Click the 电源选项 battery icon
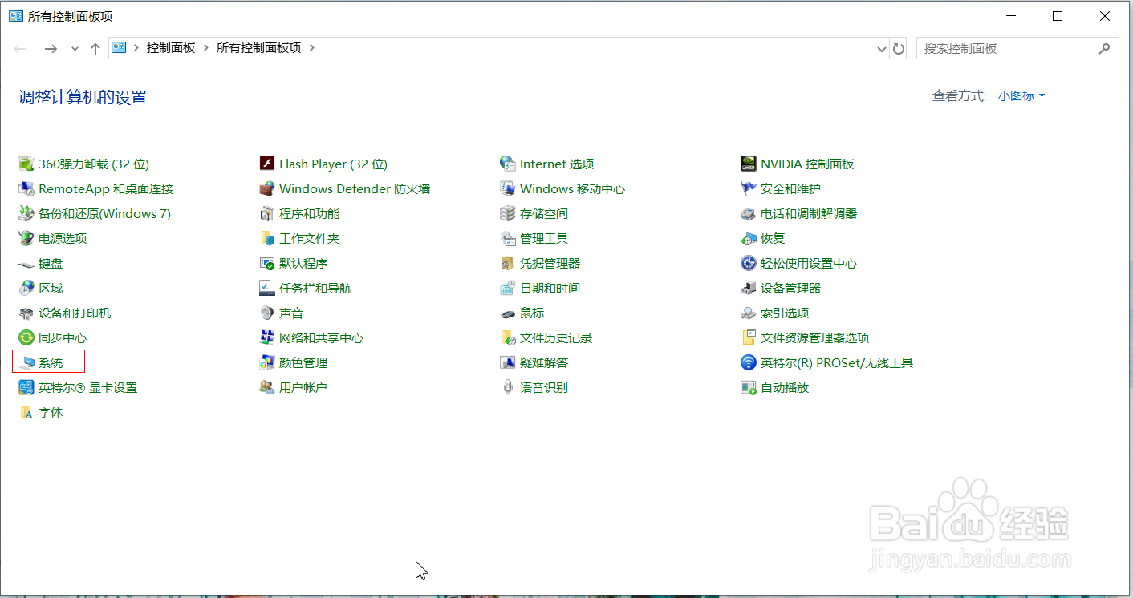 coord(26,238)
